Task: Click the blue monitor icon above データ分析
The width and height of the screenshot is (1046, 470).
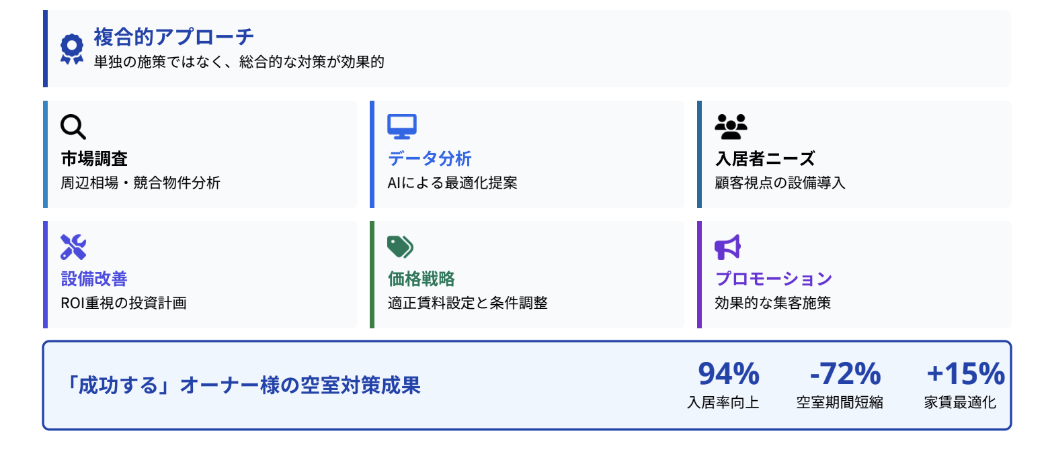Action: tap(402, 127)
